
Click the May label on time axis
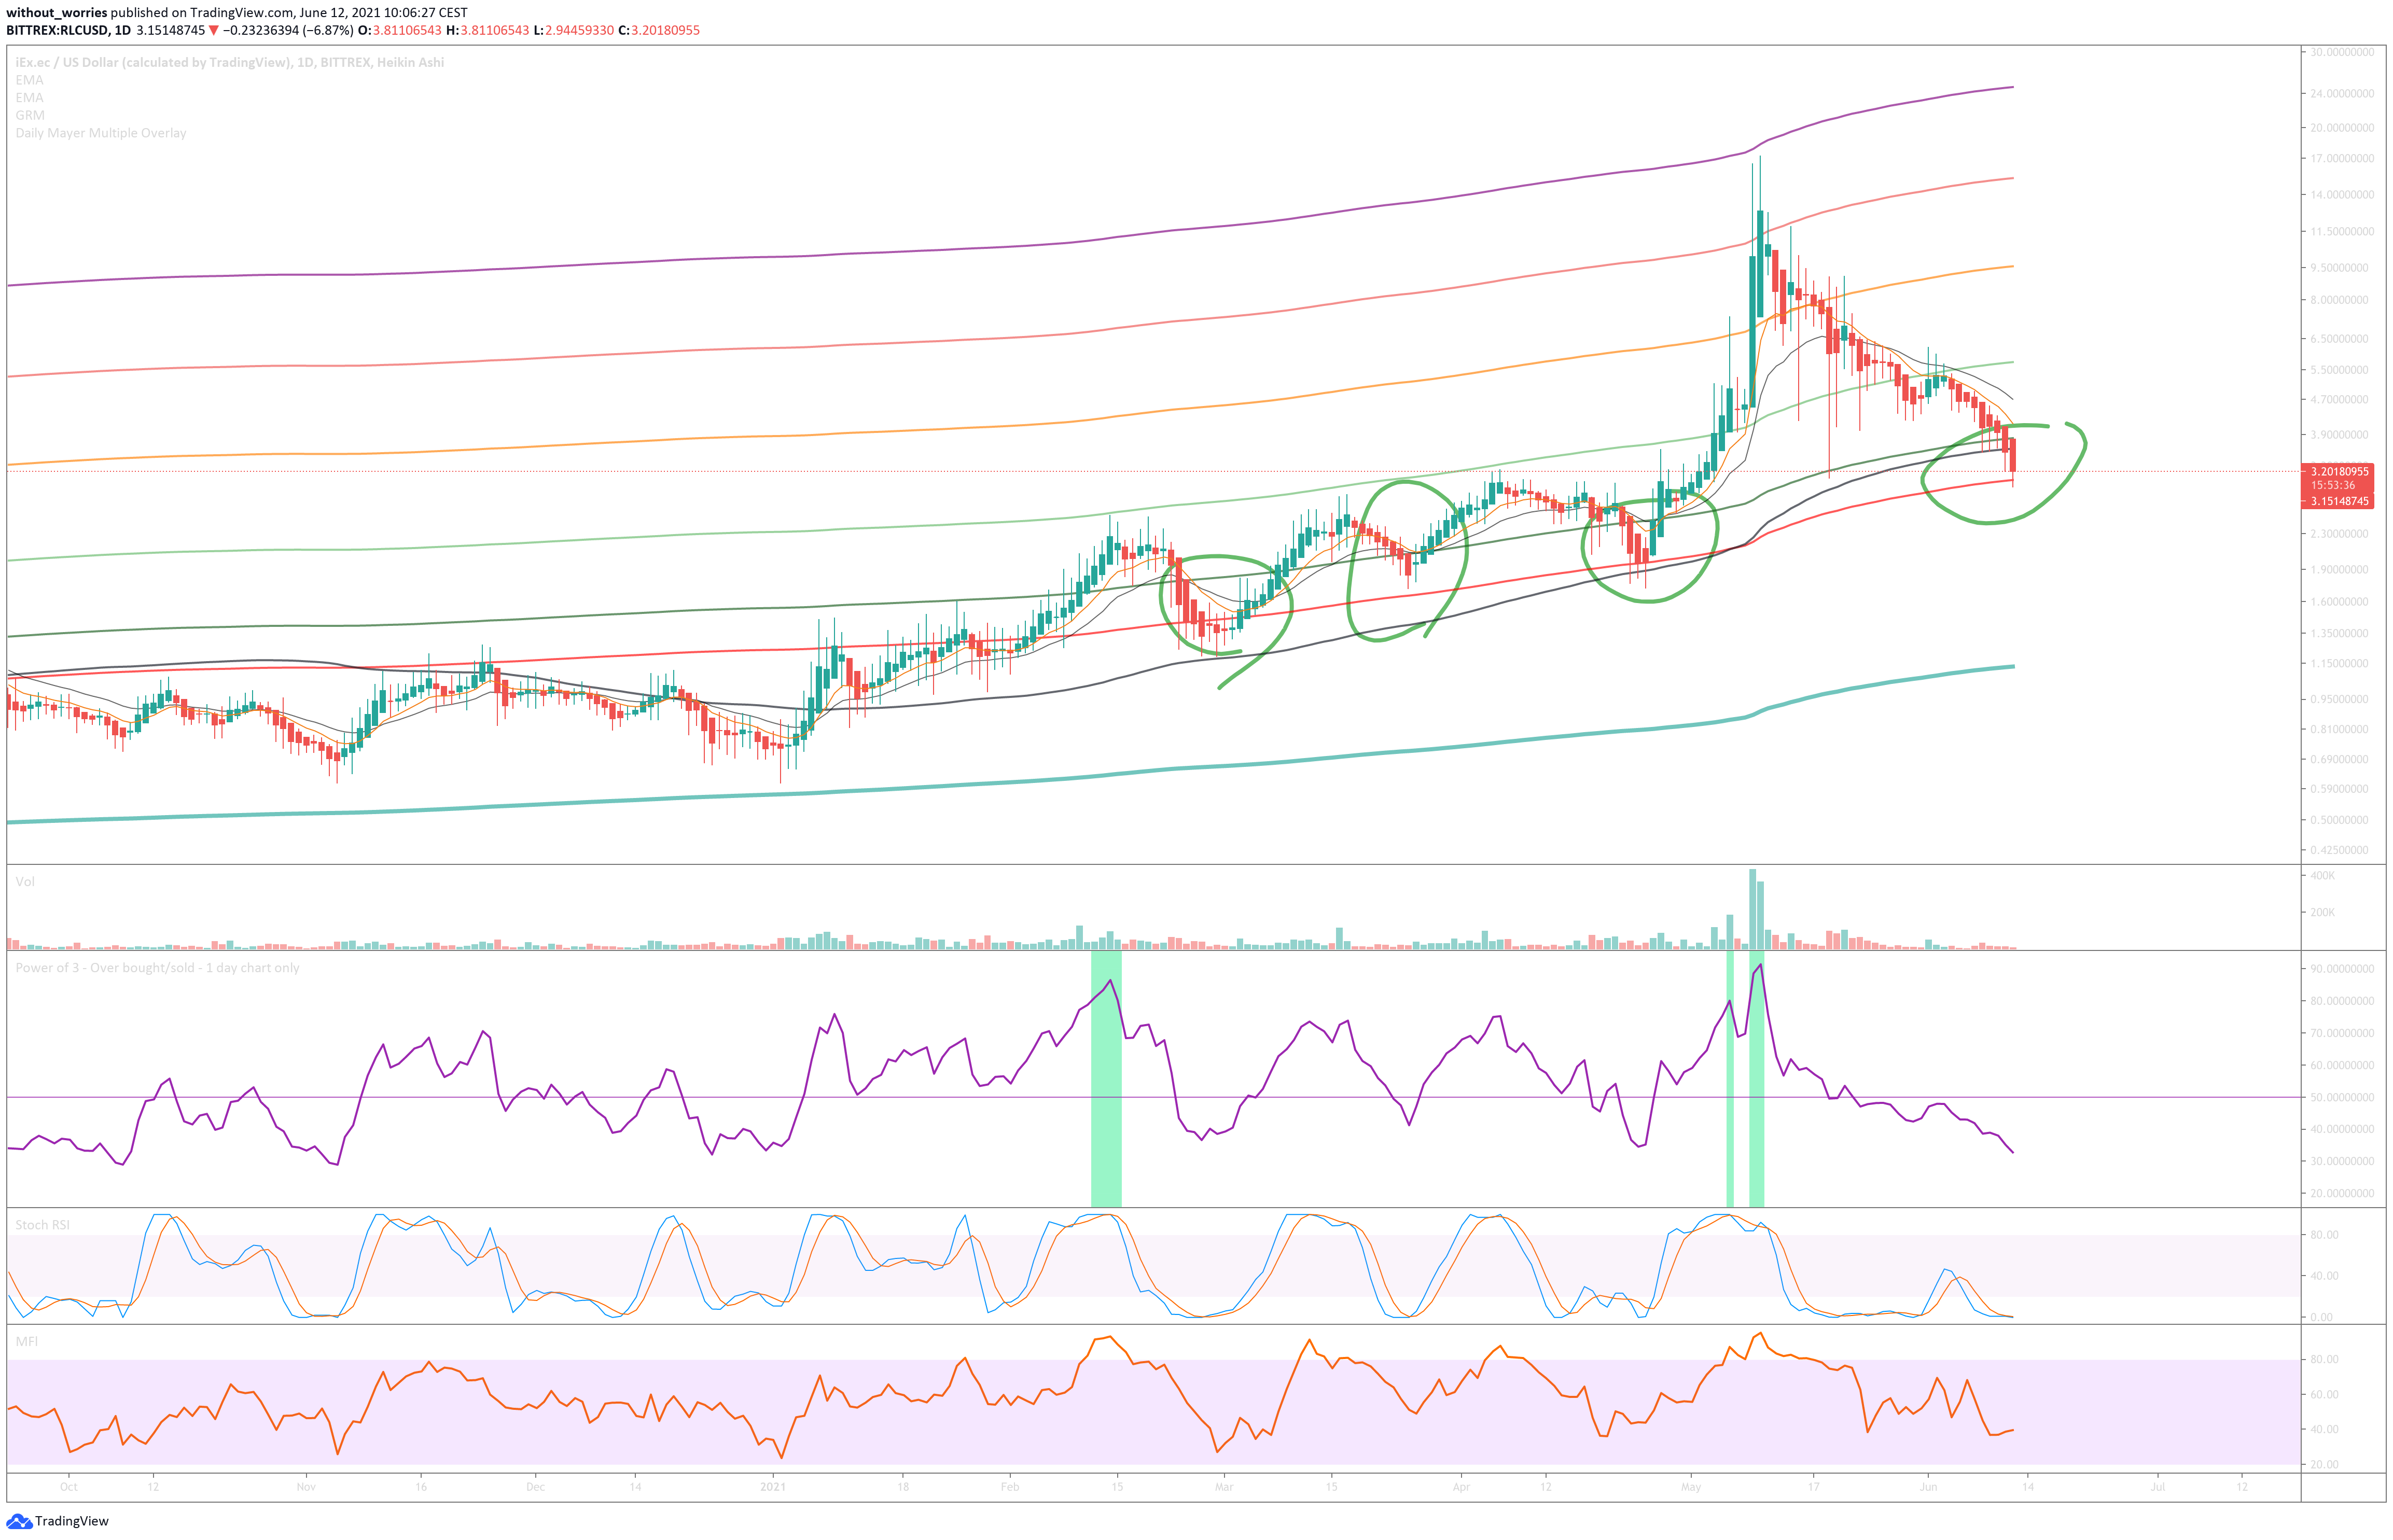click(x=1691, y=1487)
